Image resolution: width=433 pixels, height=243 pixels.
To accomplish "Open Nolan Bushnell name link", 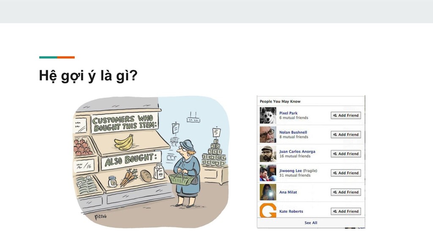I will (293, 132).
